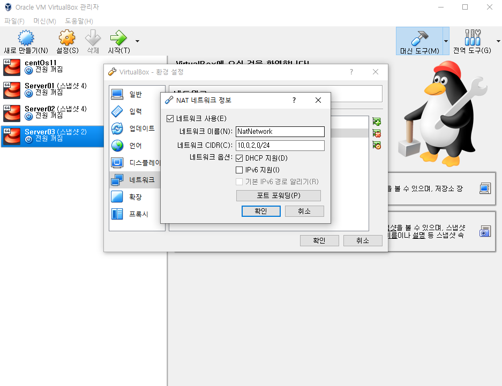Image resolution: width=502 pixels, height=386 pixels.
Task: Click the details tool icon in welcome pane
Action: (x=485, y=188)
